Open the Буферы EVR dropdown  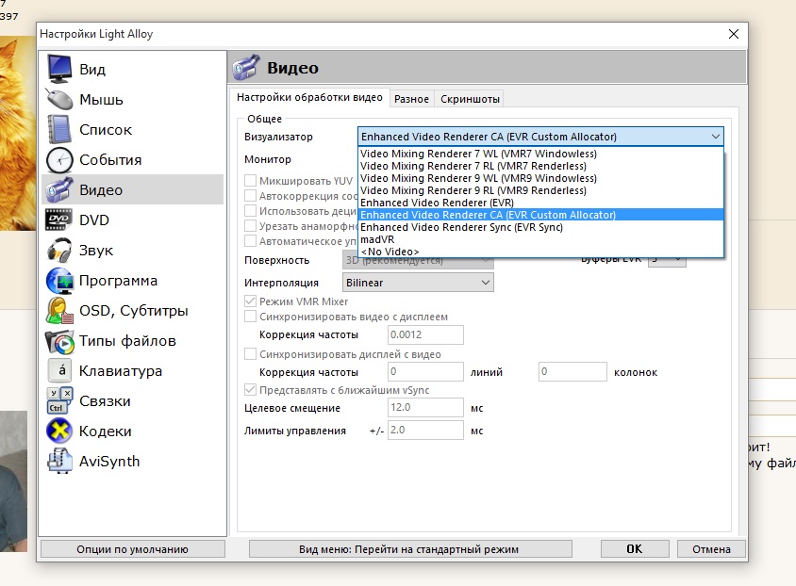click(x=667, y=262)
